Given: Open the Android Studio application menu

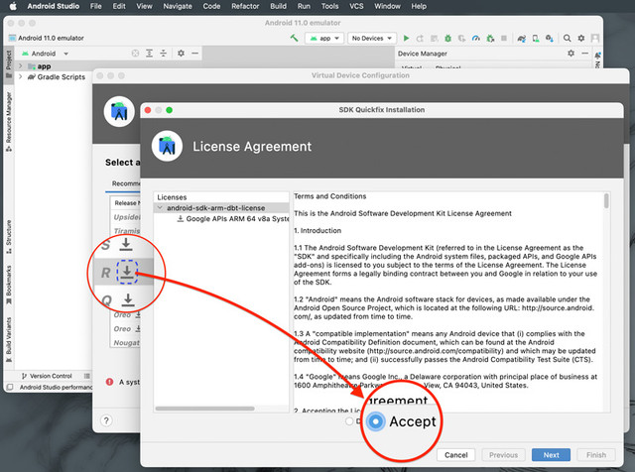Looking at the screenshot, I should click(x=53, y=6).
